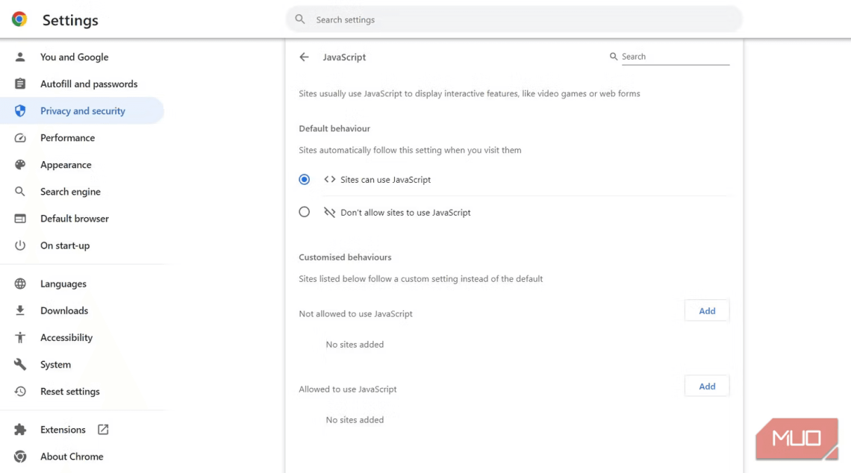Click No sites added under Not allowed
This screenshot has width=851, height=473.
pyautogui.click(x=355, y=345)
